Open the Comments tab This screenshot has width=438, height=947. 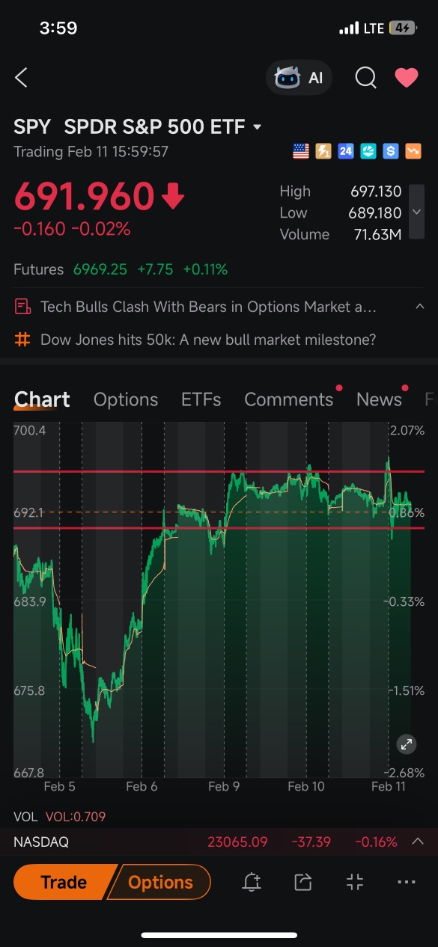coord(288,399)
